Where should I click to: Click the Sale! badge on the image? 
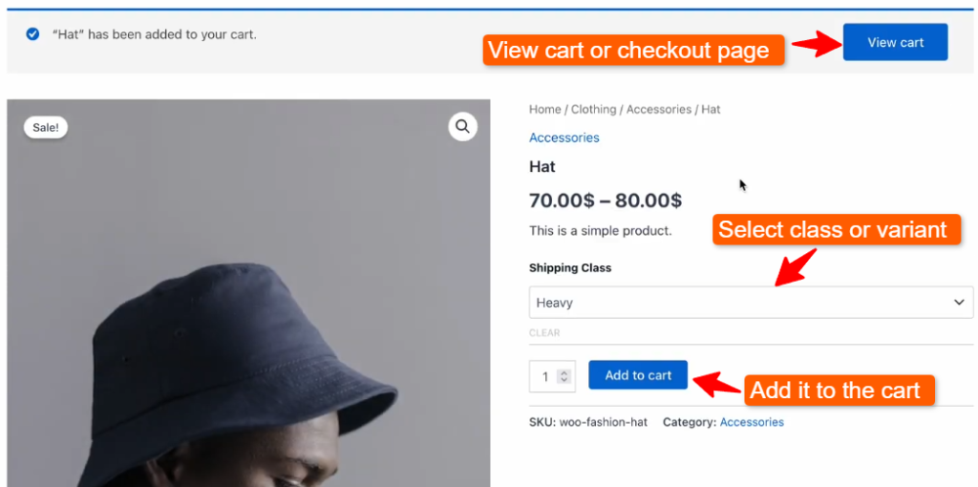46,127
